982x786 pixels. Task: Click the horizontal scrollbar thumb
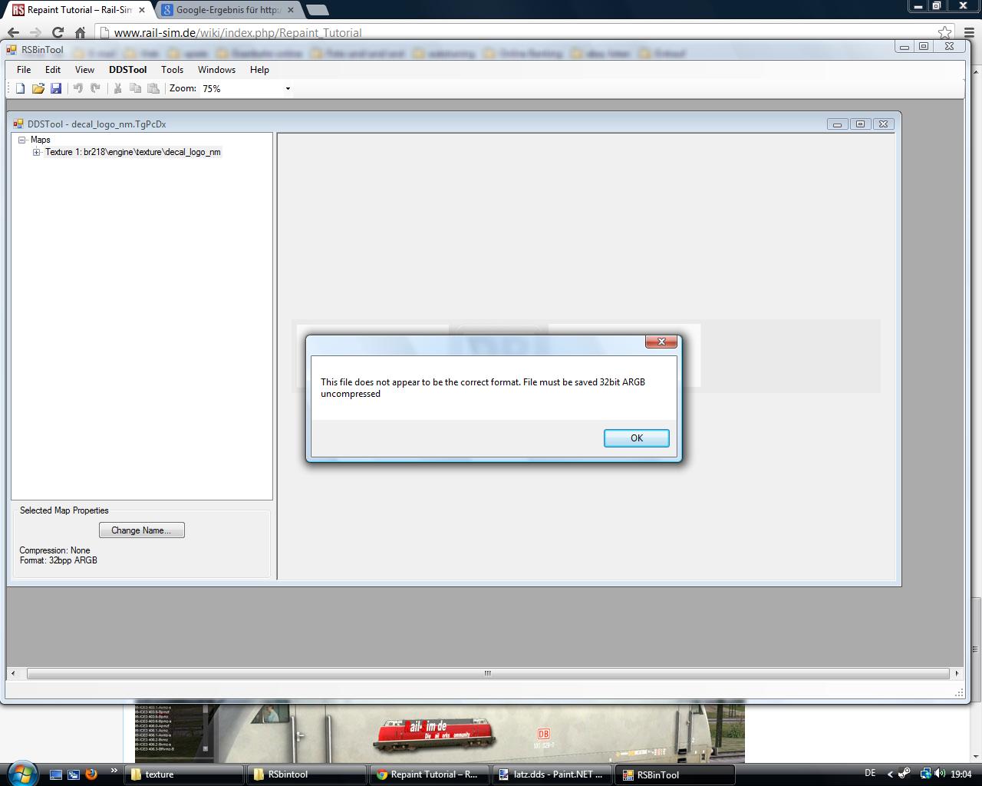[x=488, y=673]
